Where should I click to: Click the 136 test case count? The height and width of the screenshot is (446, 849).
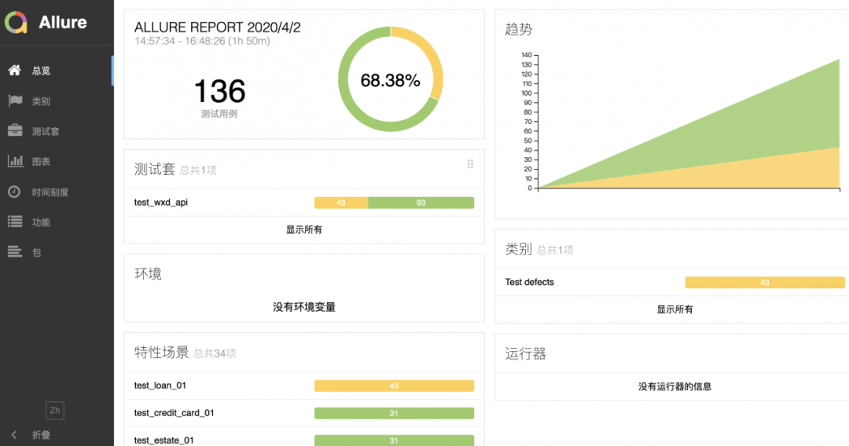pos(219,91)
